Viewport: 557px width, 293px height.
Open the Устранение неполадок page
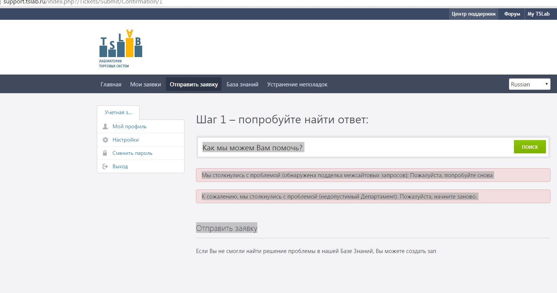297,84
